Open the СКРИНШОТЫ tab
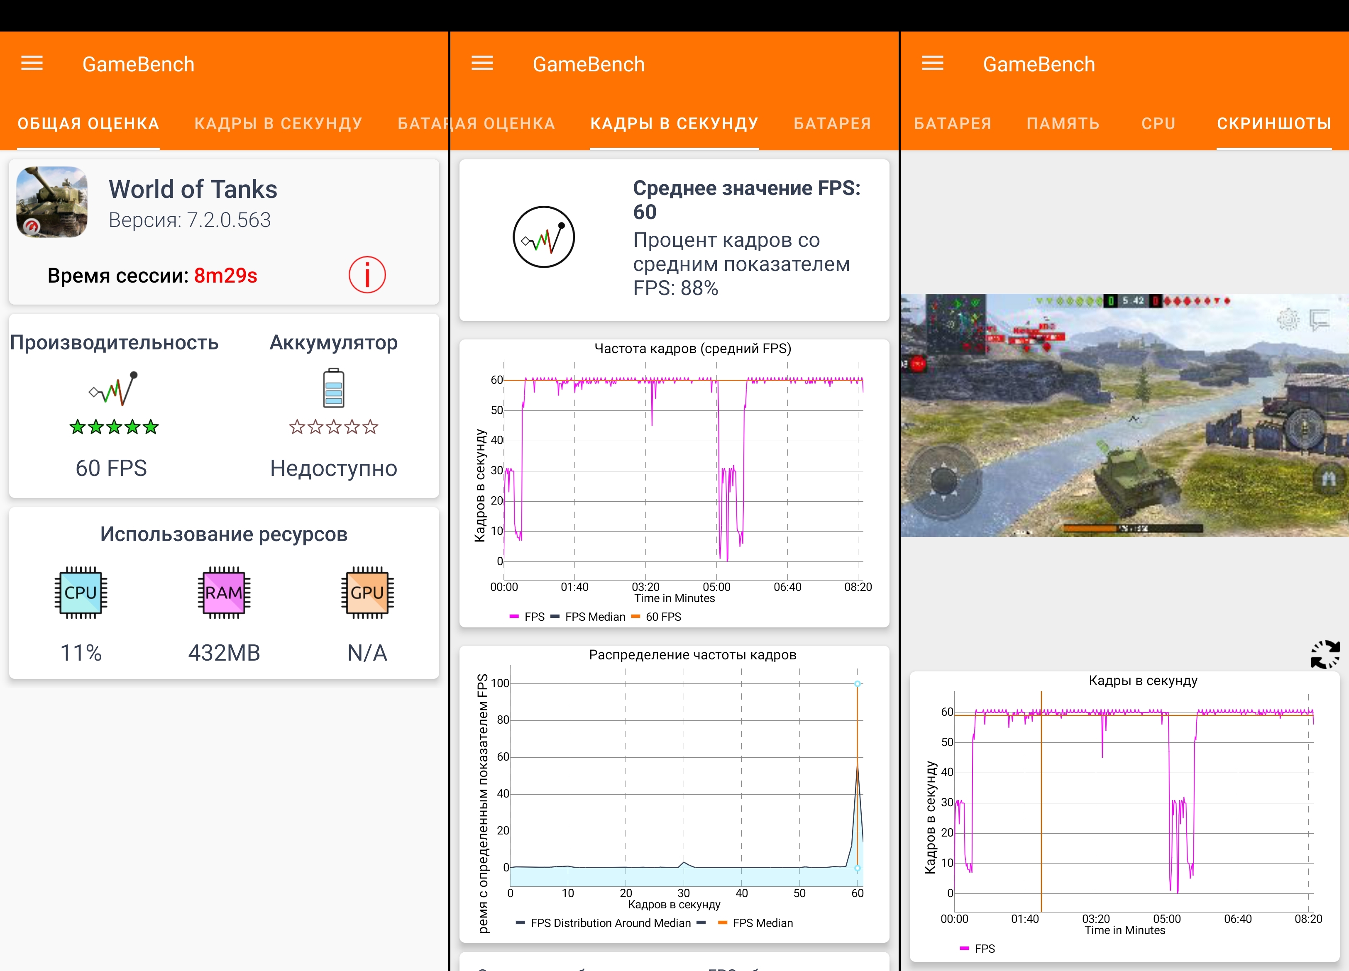The image size is (1349, 971). pyautogui.click(x=1273, y=124)
